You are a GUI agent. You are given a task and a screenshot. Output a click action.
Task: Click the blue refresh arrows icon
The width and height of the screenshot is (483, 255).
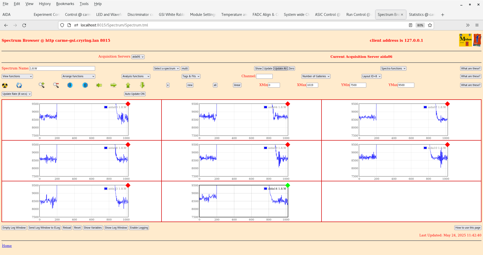[x=19, y=85]
